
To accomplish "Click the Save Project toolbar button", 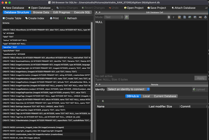I will point(156,8).
